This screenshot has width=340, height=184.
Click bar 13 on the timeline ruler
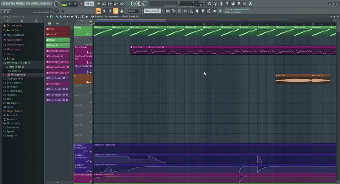pyautogui.click(x=204, y=24)
